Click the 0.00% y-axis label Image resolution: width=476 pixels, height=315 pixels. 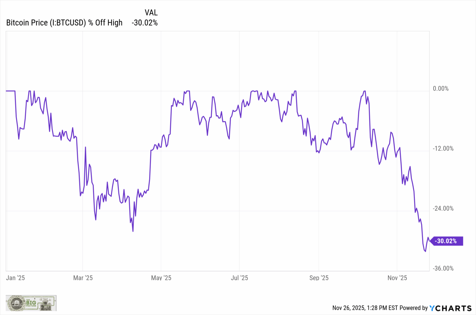coord(441,89)
